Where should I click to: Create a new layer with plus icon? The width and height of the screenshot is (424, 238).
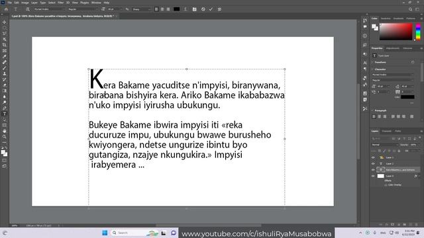pyautogui.click(x=411, y=225)
